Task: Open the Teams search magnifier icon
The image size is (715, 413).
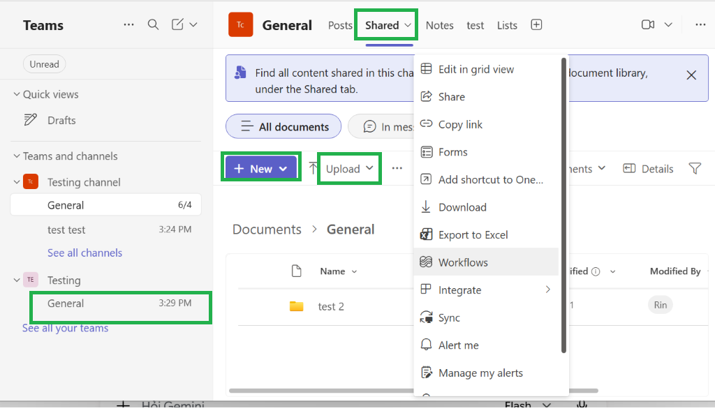Action: [x=153, y=24]
